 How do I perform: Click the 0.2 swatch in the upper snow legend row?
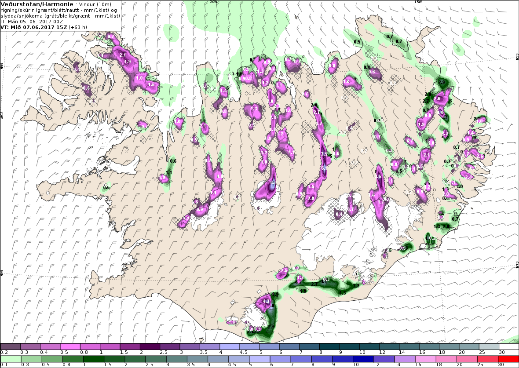pyautogui.click(x=10, y=347)
